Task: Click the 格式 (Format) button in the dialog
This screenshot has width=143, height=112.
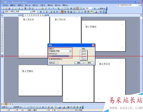Action: point(53,63)
